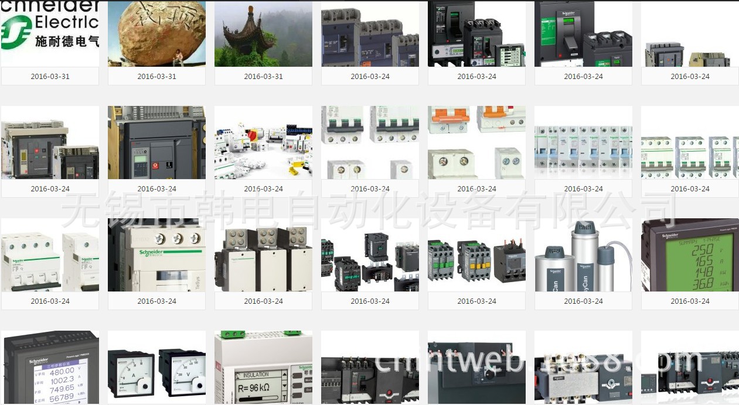Viewport: 739px width, 405px height.
Task: Open the orange-handled breakers thumbnail
Action: click(x=476, y=142)
